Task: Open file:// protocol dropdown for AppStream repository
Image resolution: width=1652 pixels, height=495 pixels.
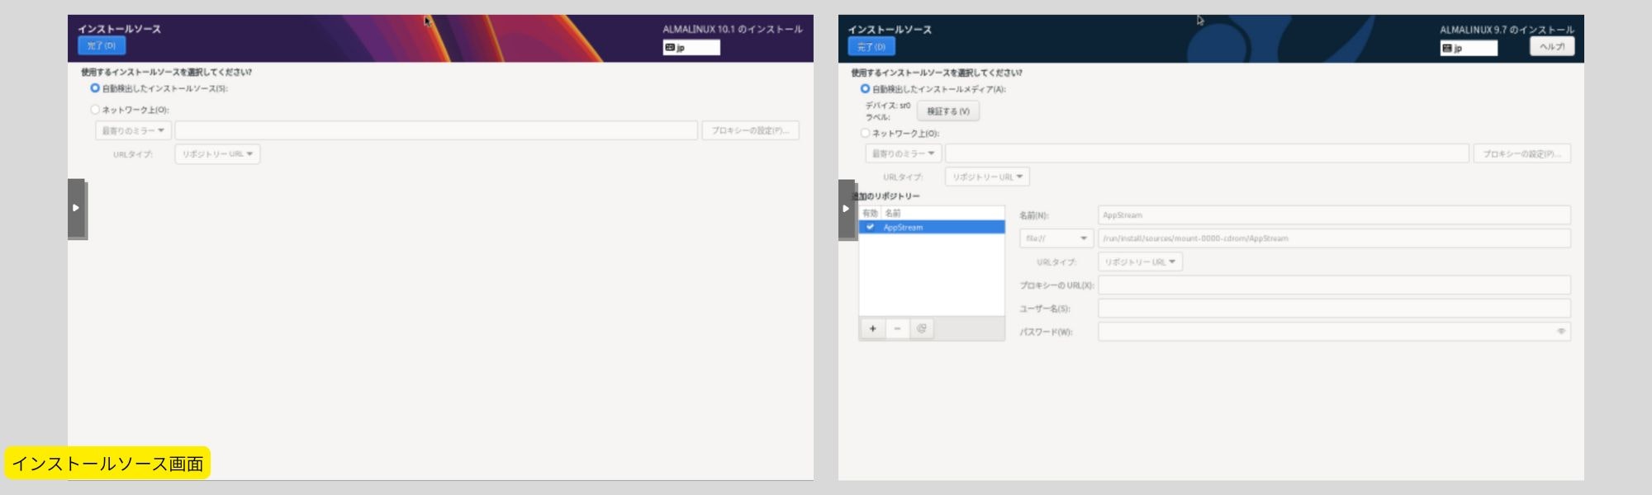Action: point(1056,238)
